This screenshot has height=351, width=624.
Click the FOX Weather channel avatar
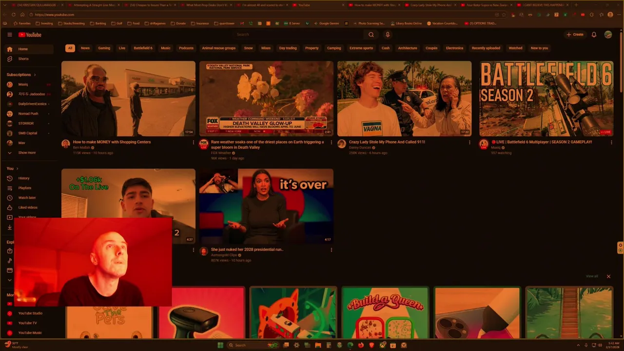204,144
